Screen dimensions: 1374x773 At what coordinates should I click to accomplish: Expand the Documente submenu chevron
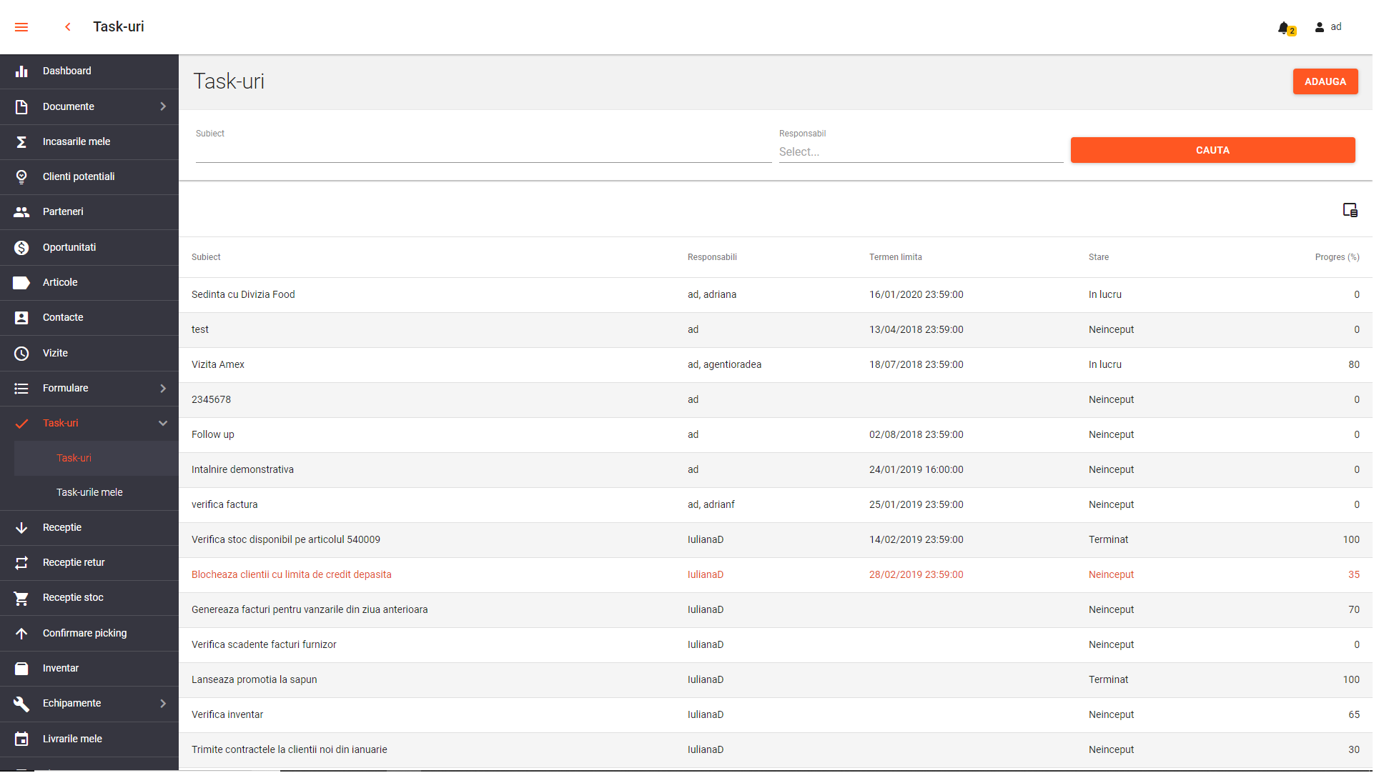pos(163,106)
